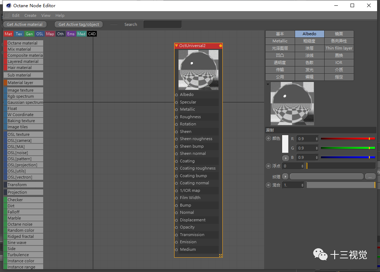380x272 pixels.
Task: Click the Sheen normal input port circle
Action: [176, 154]
